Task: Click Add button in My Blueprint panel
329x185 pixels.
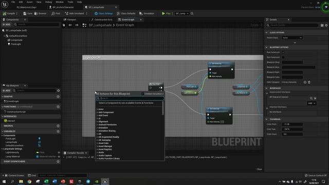Action: click(x=6, y=90)
